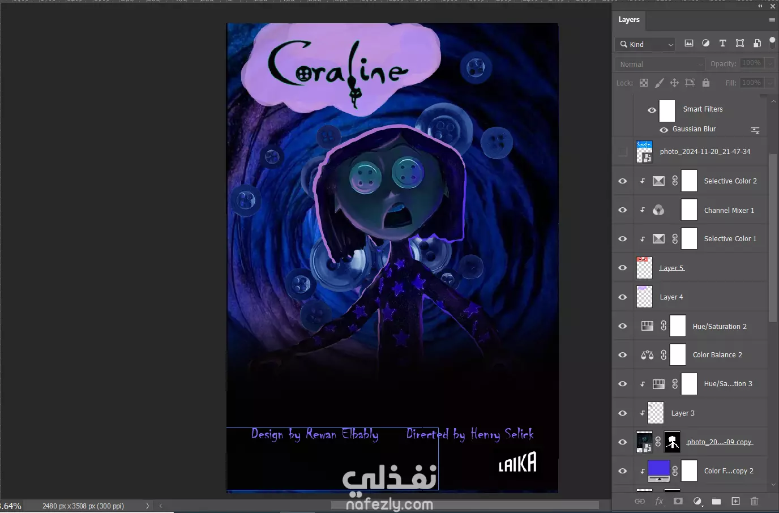Viewport: 779px width, 513px height.
Task: Click Selective Color 2 adjustment icon
Action: (658, 181)
